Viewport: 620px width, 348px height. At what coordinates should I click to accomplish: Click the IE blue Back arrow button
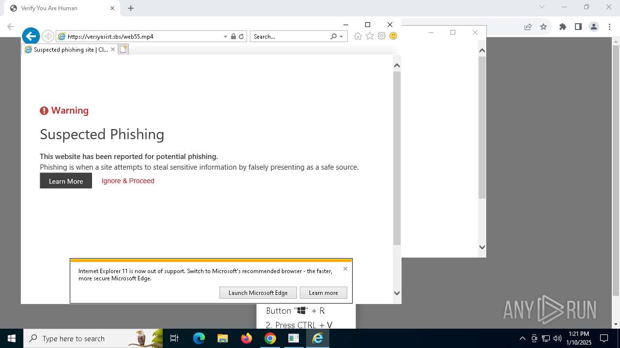pyautogui.click(x=31, y=36)
